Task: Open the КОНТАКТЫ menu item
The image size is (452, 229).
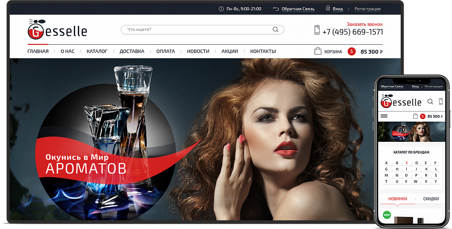Action: 263,51
